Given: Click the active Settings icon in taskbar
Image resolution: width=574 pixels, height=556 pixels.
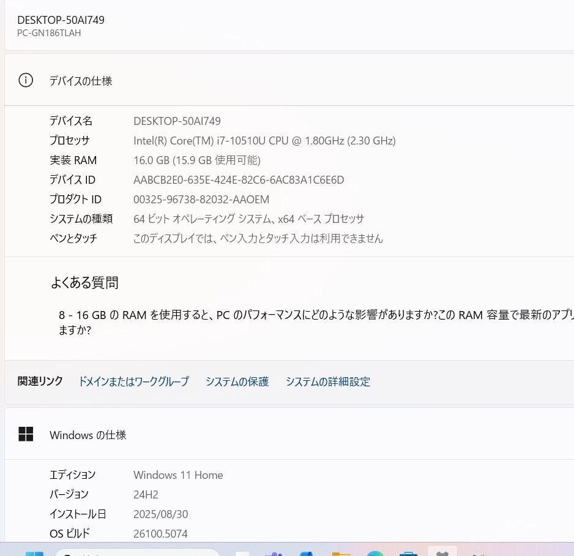Looking at the screenshot, I should [442, 553].
